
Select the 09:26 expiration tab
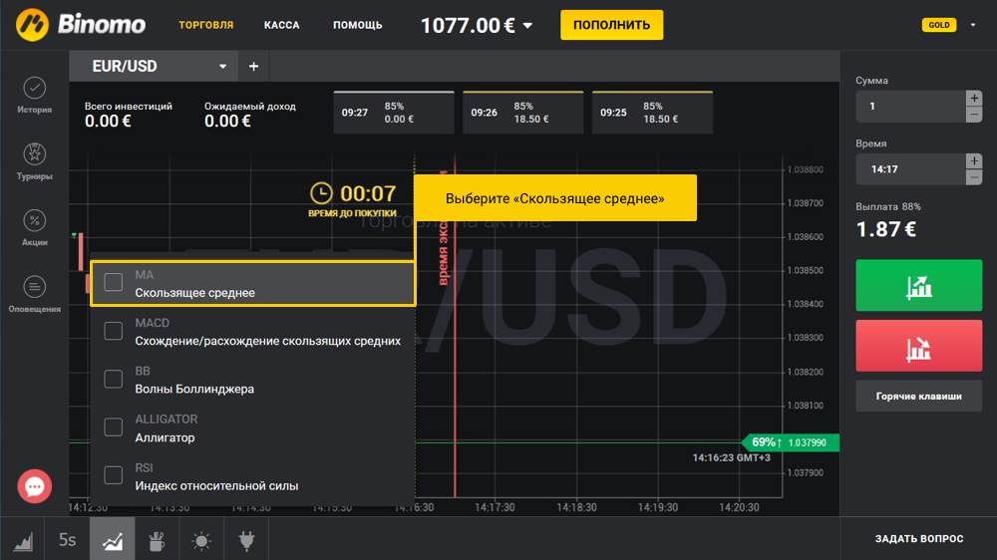coord(522,113)
